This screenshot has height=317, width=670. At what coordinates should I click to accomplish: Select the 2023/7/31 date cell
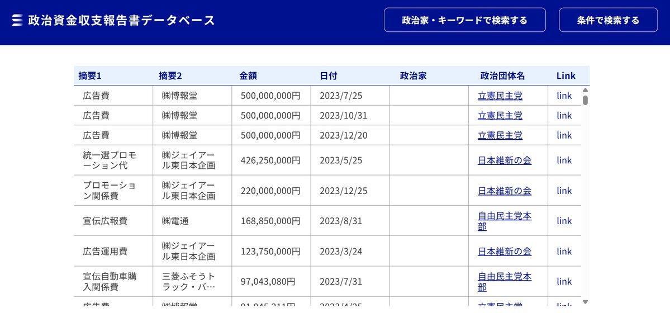pyautogui.click(x=350, y=282)
